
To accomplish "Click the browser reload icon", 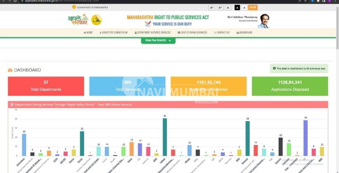I will pos(15,1).
